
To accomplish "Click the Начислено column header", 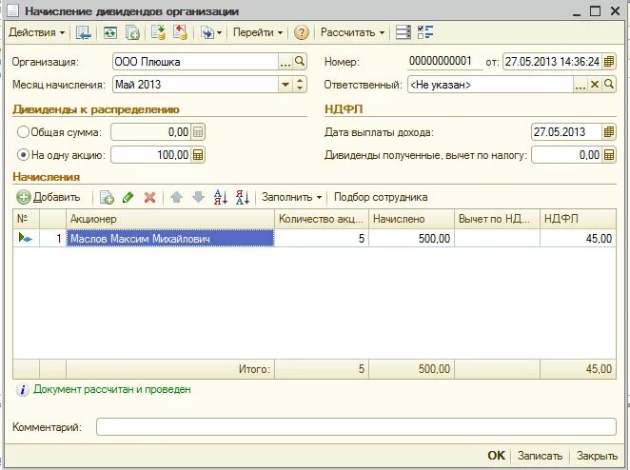I will pyautogui.click(x=411, y=219).
